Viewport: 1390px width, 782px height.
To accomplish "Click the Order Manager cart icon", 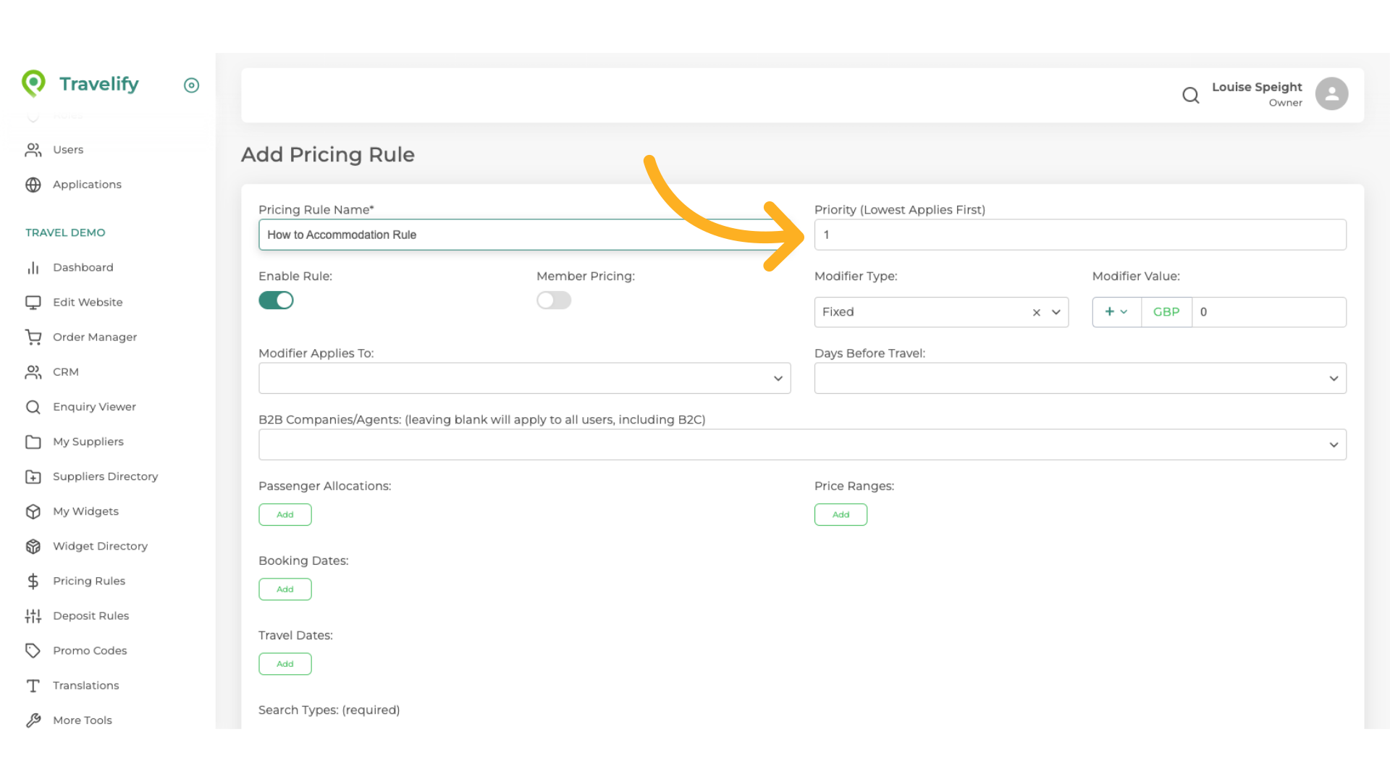I will (x=33, y=337).
